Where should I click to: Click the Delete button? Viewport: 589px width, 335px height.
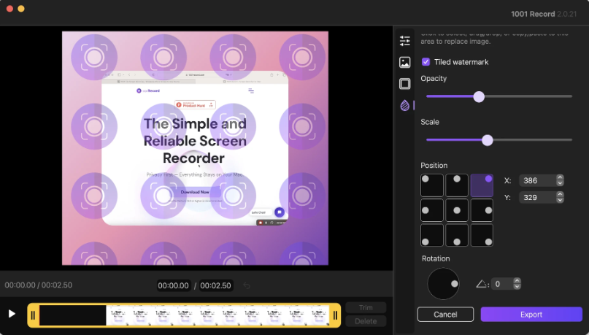point(366,321)
